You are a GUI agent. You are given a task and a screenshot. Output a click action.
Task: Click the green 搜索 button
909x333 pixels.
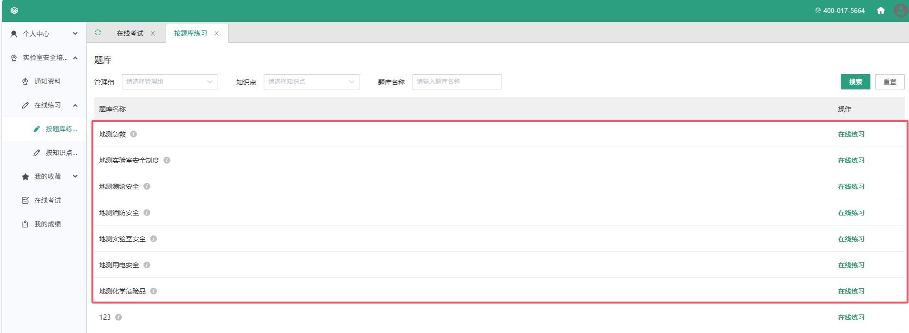855,82
